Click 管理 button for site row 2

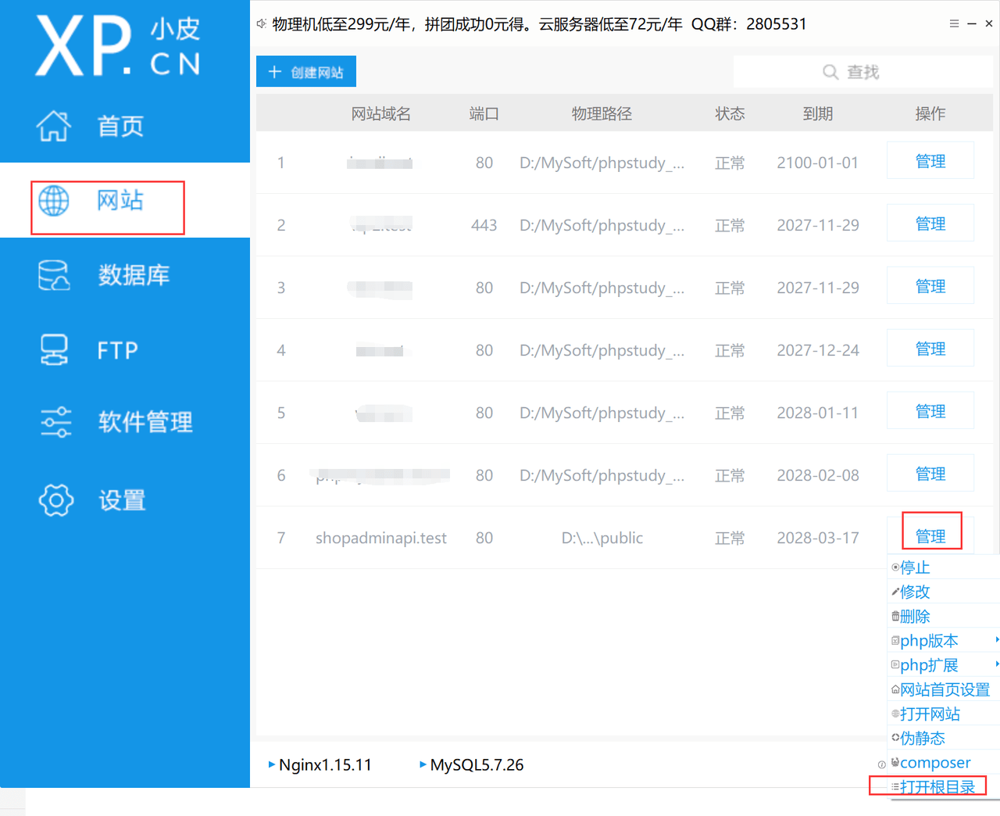(930, 224)
